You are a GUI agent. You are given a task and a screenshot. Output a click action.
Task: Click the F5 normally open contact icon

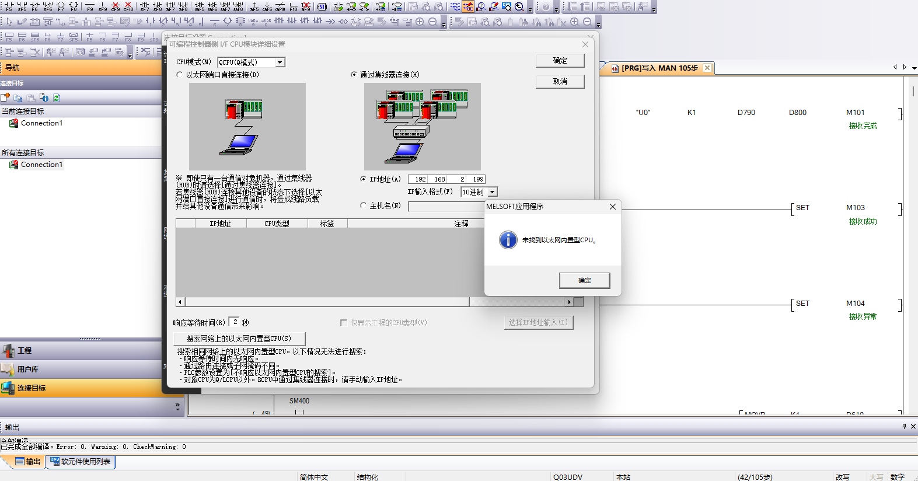[9, 7]
